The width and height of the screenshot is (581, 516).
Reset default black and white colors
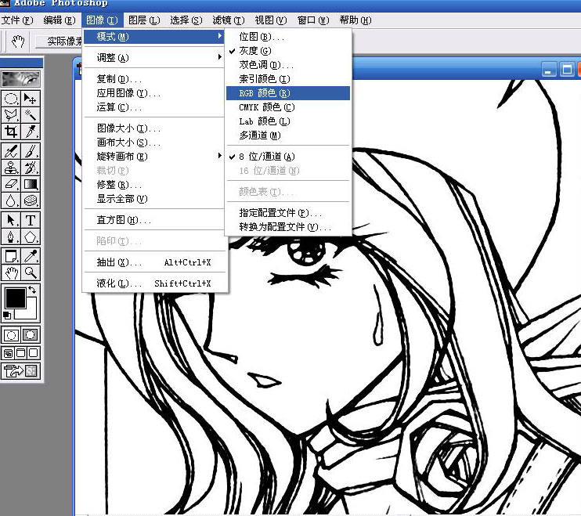click(7, 316)
